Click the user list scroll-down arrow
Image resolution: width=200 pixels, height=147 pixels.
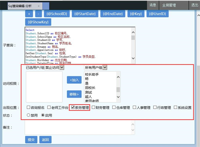[x=118, y=97]
